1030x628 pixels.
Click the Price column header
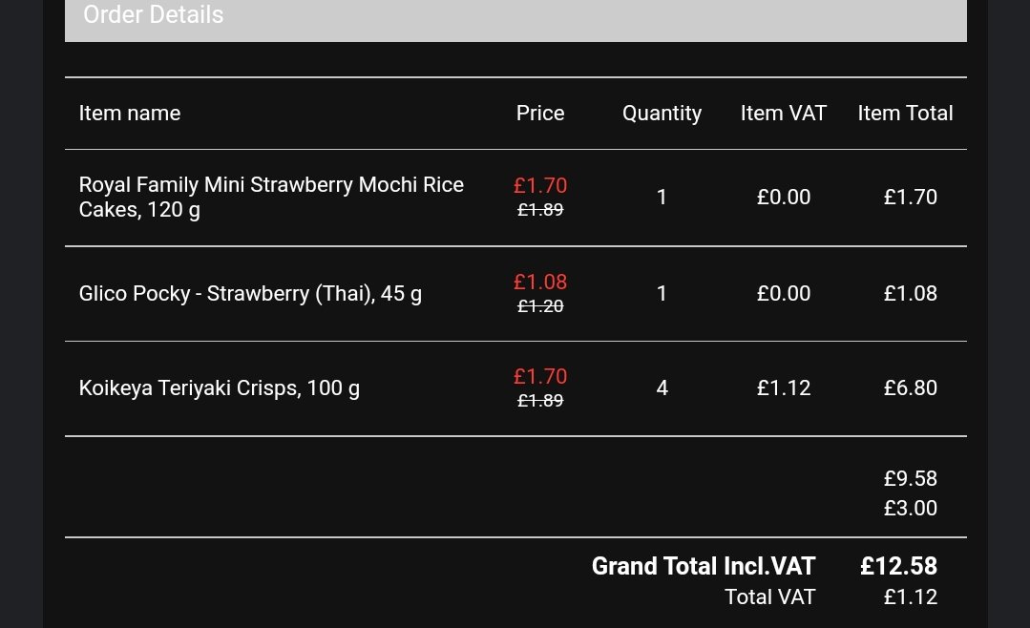[x=540, y=114]
